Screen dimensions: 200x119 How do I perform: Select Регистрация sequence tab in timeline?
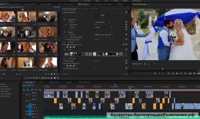click(x=29, y=82)
